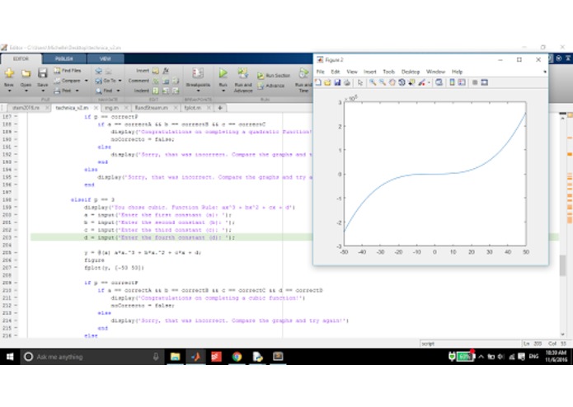
Task: Click the smart Indent icon
Action: (x=156, y=91)
